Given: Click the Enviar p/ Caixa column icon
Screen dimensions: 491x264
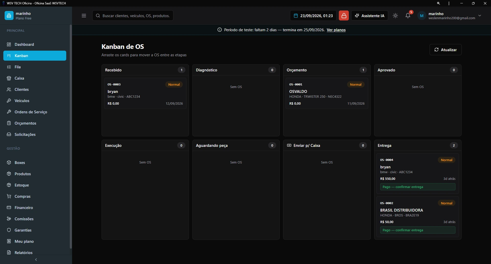Looking at the screenshot, I should pos(289,146).
